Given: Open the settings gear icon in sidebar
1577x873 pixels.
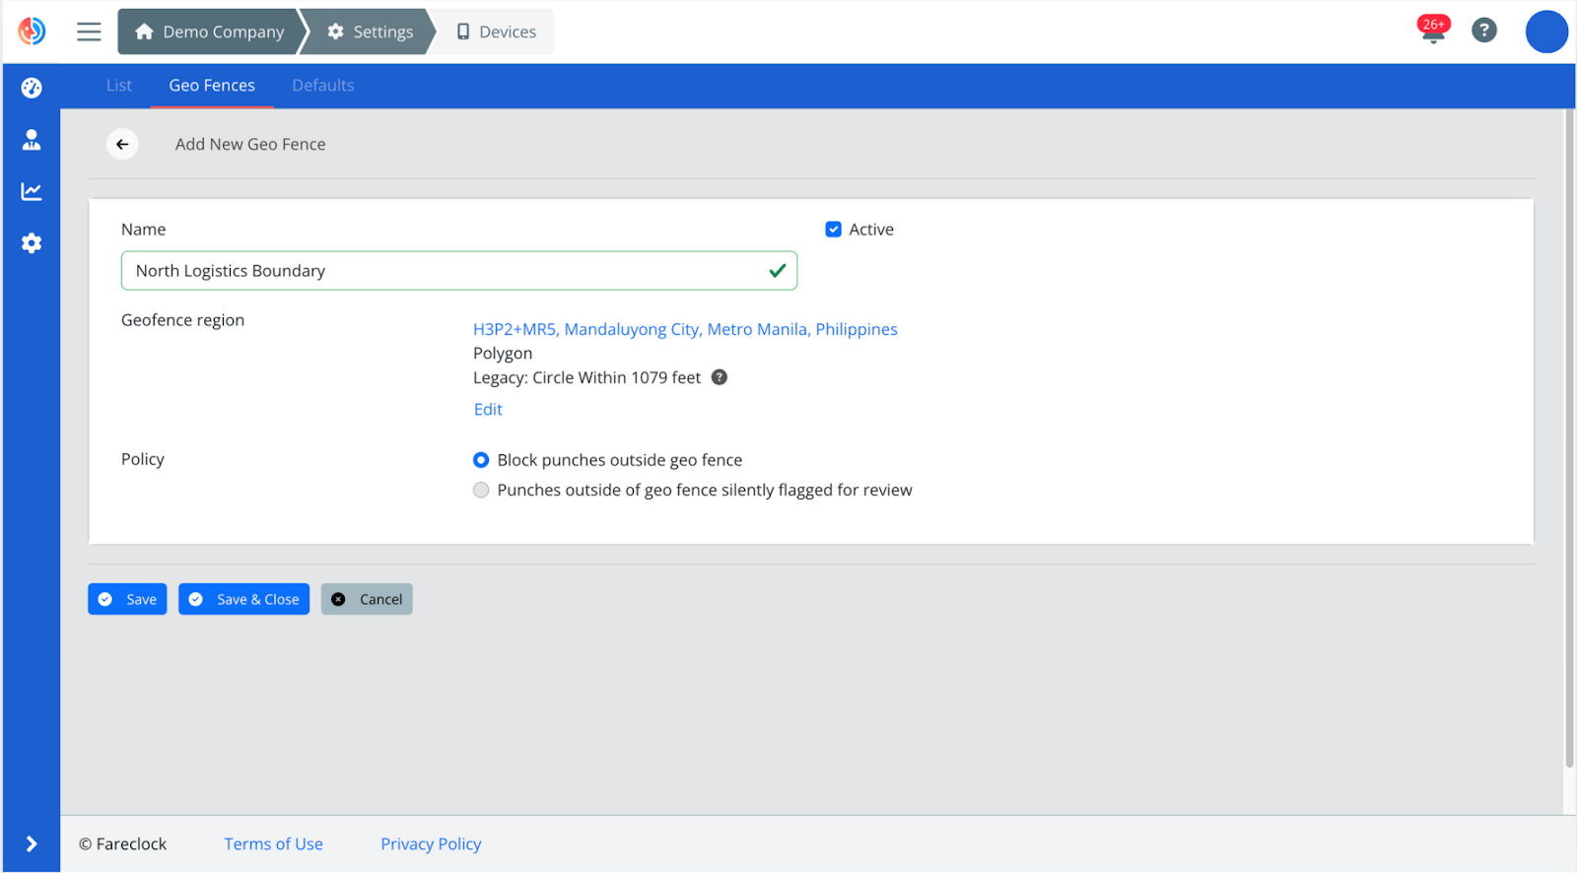Looking at the screenshot, I should pos(32,243).
